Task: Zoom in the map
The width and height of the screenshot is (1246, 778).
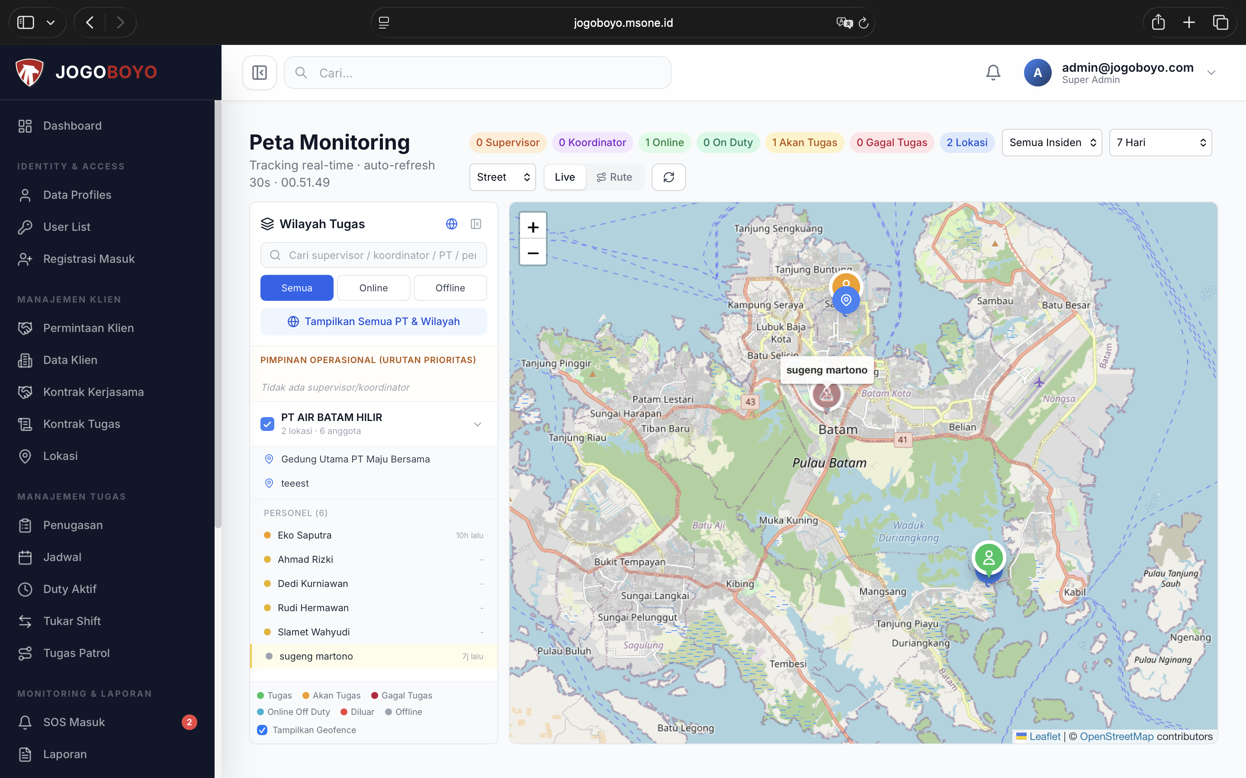Action: (x=533, y=227)
